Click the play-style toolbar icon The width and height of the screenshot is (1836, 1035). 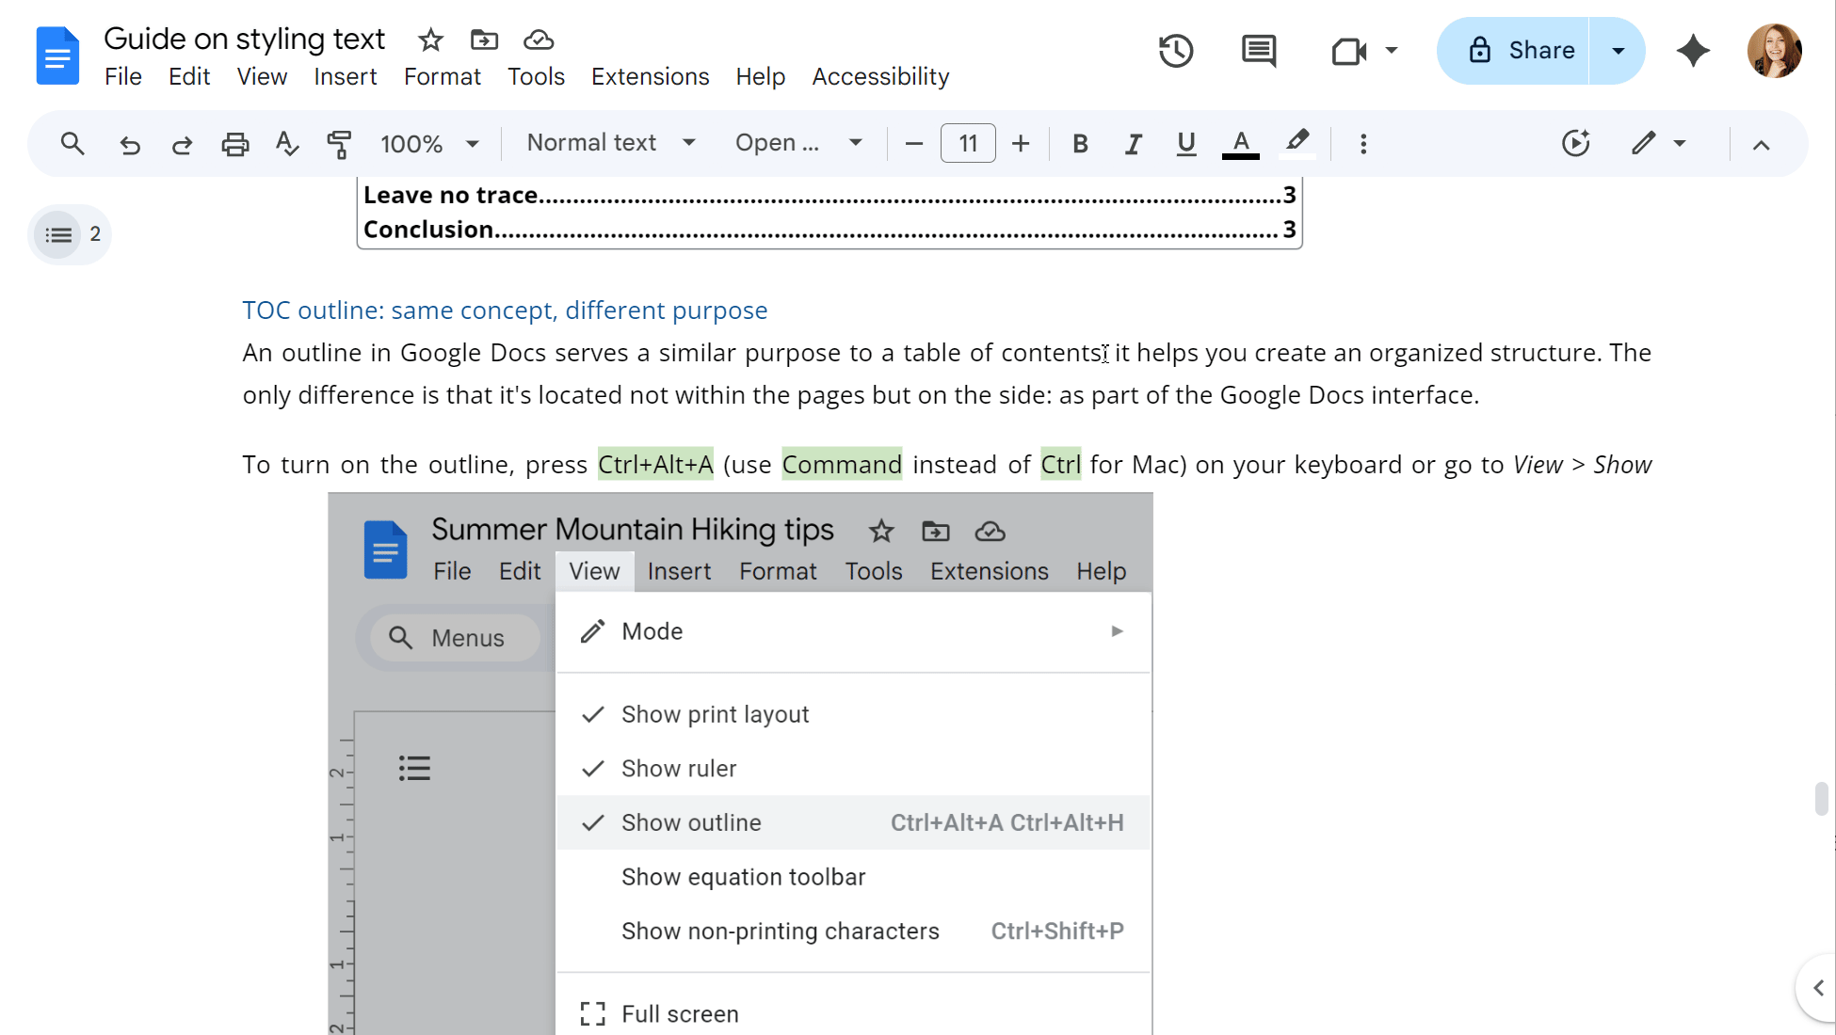point(1576,144)
